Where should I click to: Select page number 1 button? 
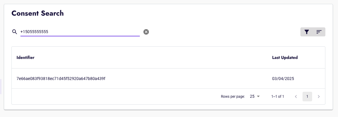pyautogui.click(x=307, y=97)
